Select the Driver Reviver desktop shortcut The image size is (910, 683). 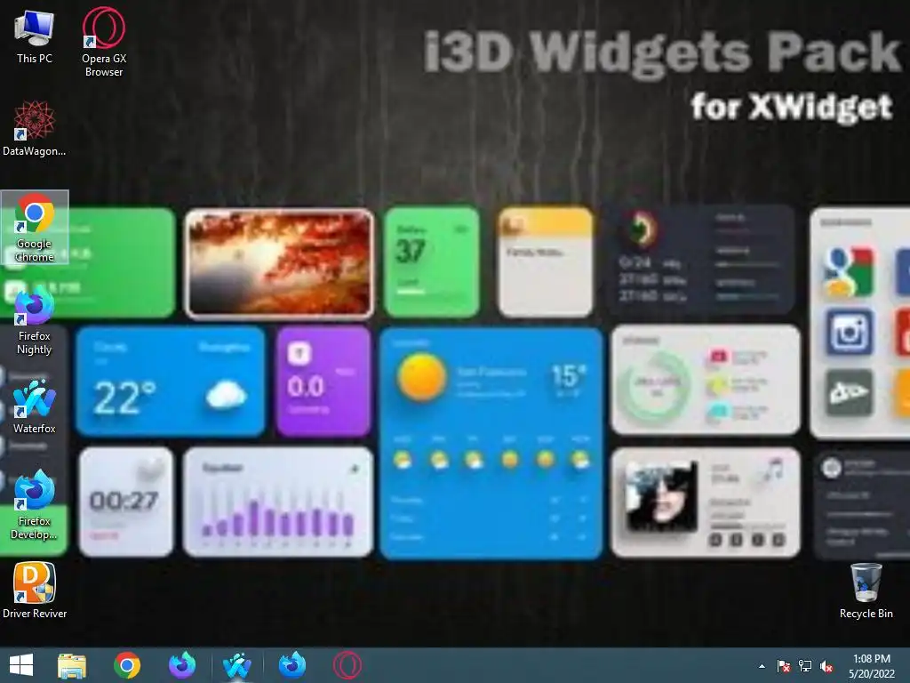coord(35,591)
